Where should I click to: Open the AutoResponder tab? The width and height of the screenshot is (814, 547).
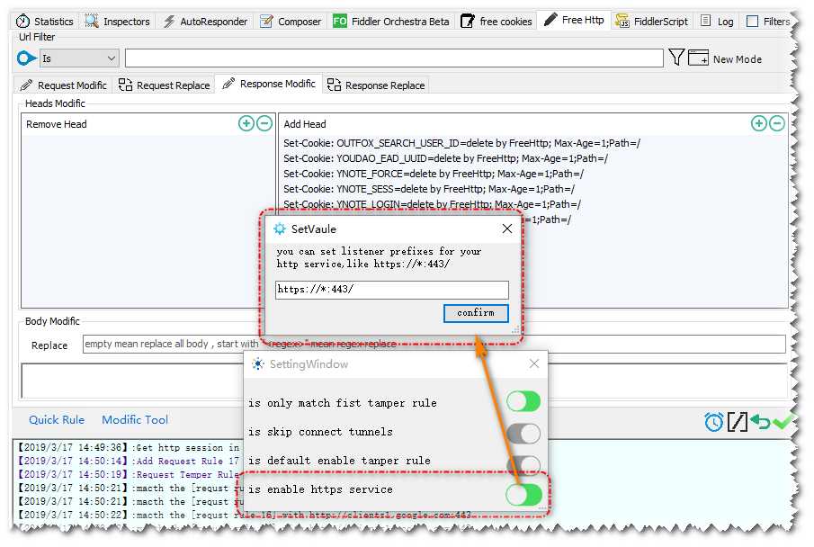point(206,22)
